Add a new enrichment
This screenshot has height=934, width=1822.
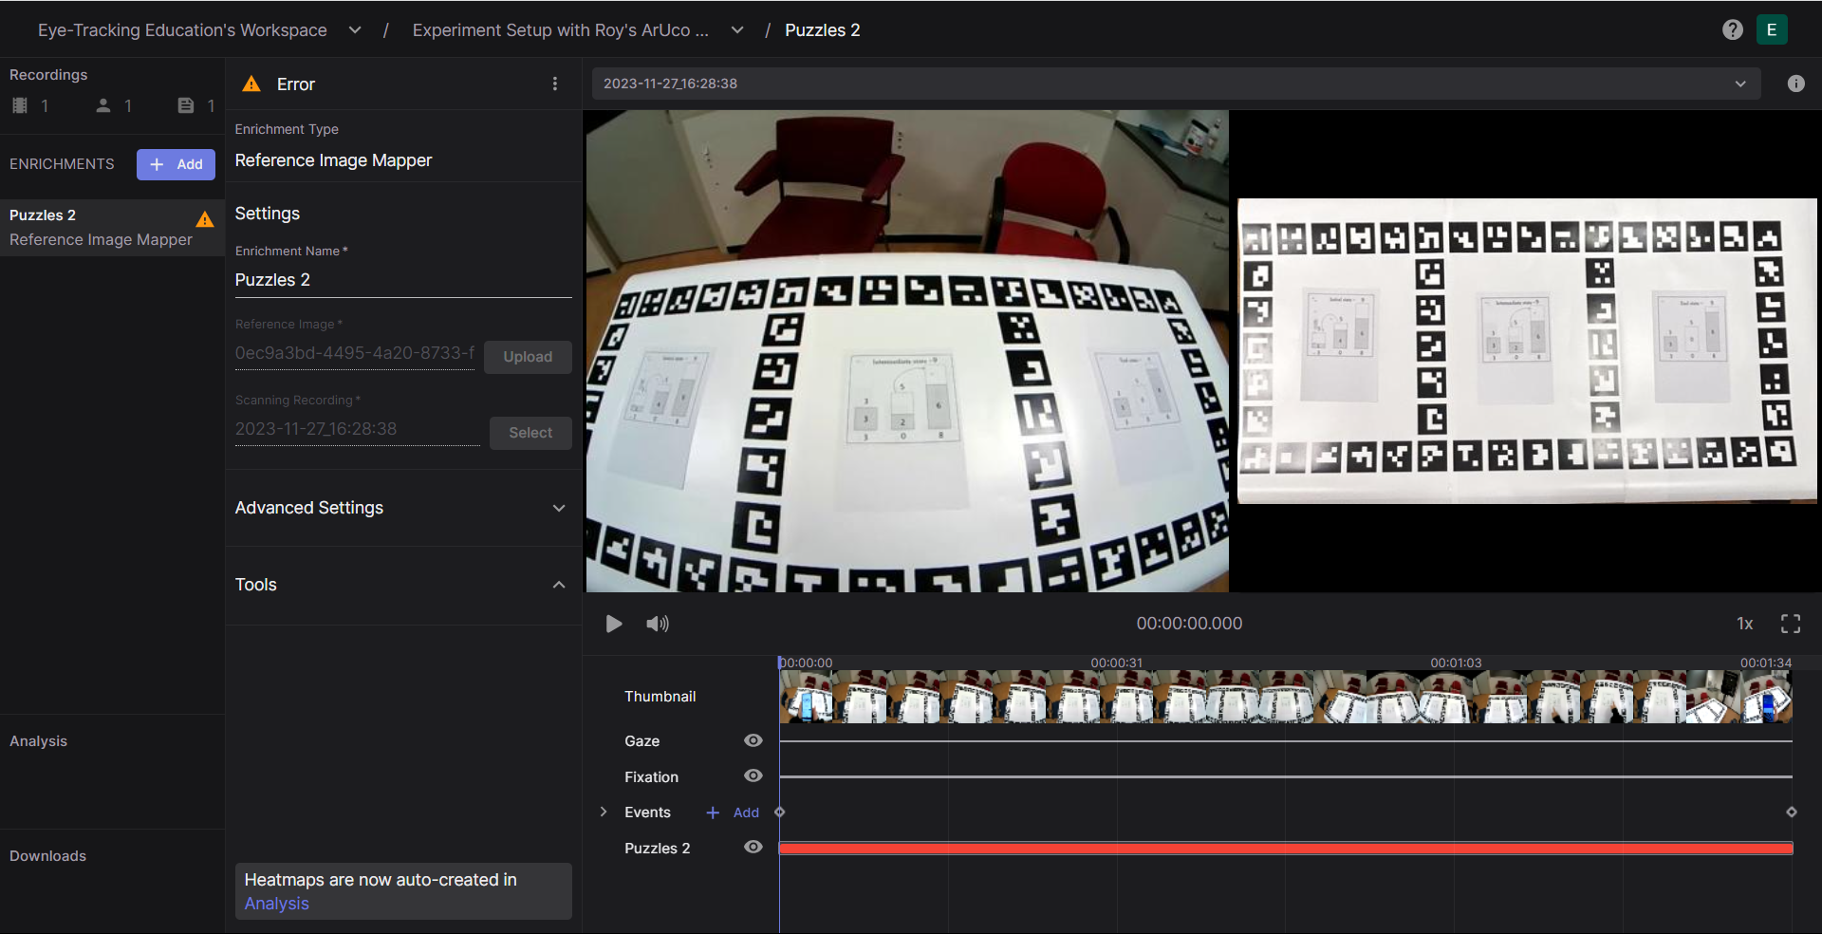coord(176,164)
